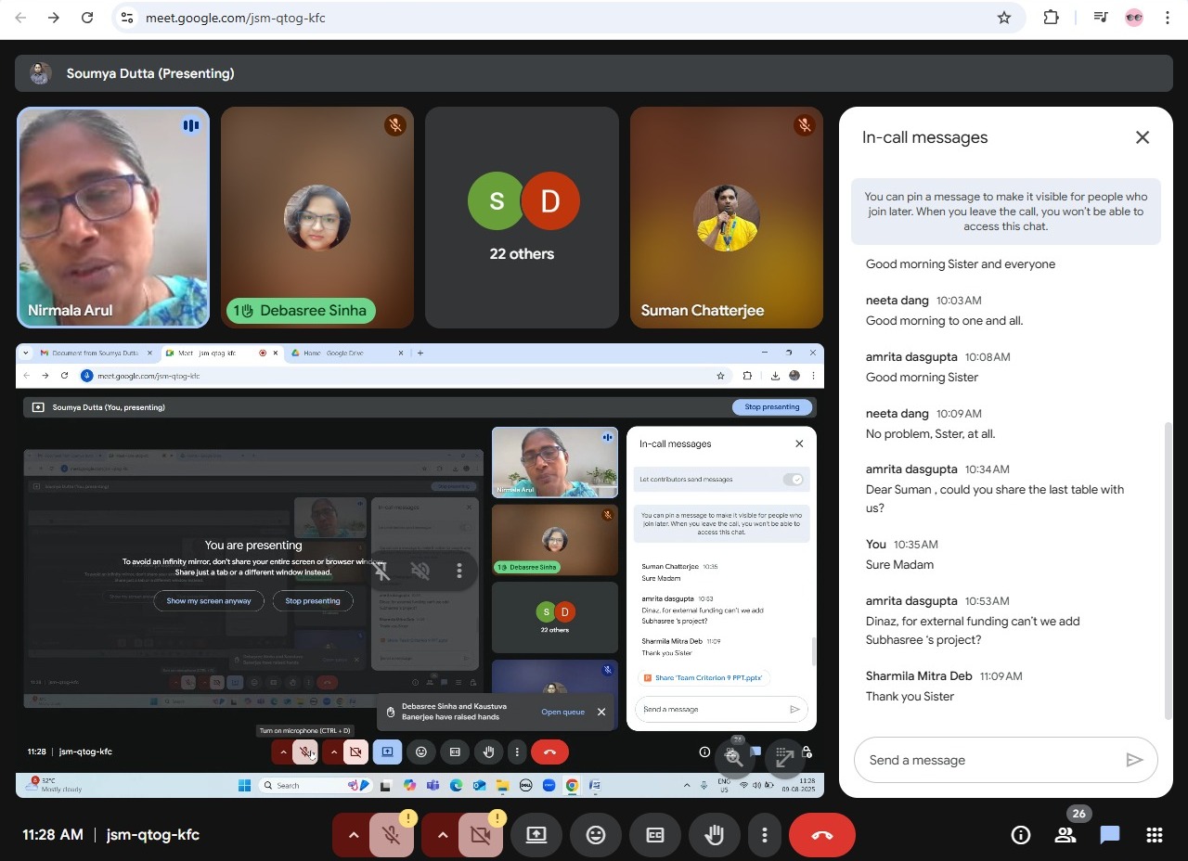
Task: Click the send message arrow icon
Action: 1134,760
